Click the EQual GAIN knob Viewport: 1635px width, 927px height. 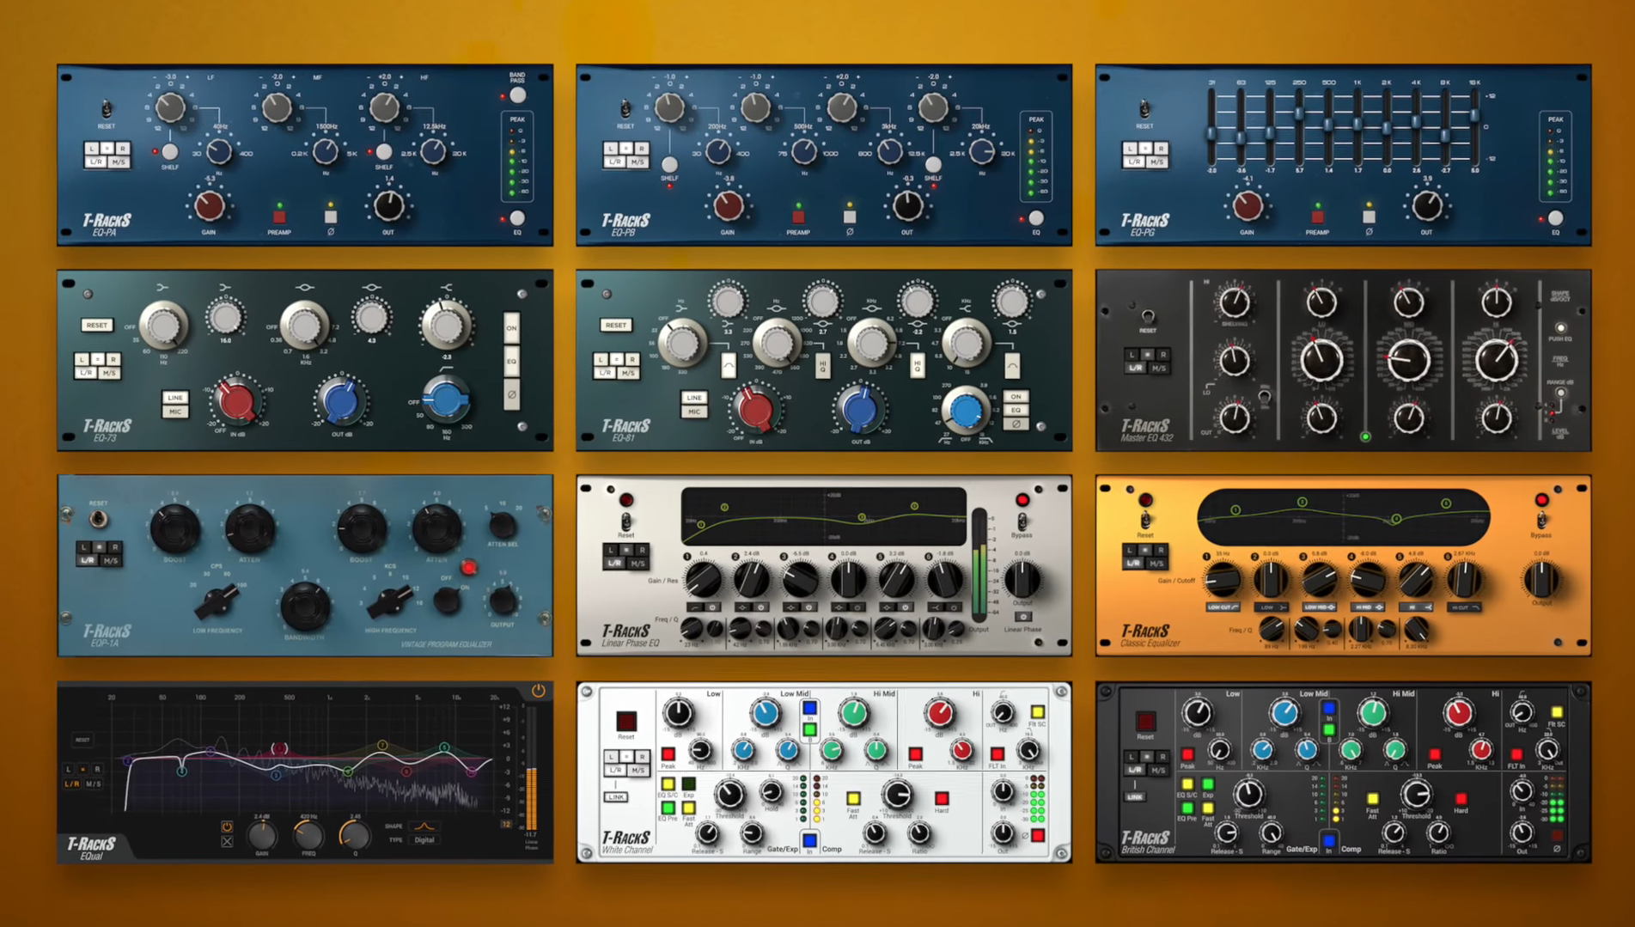pyautogui.click(x=262, y=834)
